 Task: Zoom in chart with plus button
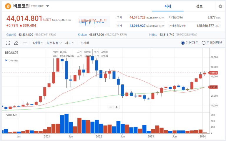117,107
